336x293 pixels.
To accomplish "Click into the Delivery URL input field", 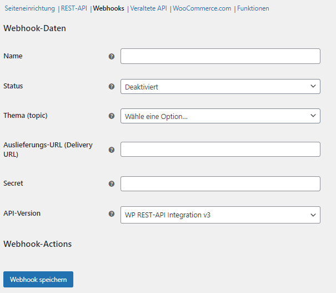I will point(220,150).
